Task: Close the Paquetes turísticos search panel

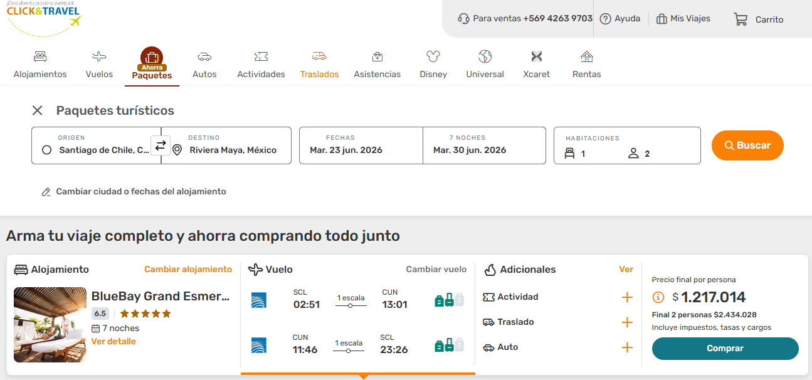Action: tap(38, 110)
